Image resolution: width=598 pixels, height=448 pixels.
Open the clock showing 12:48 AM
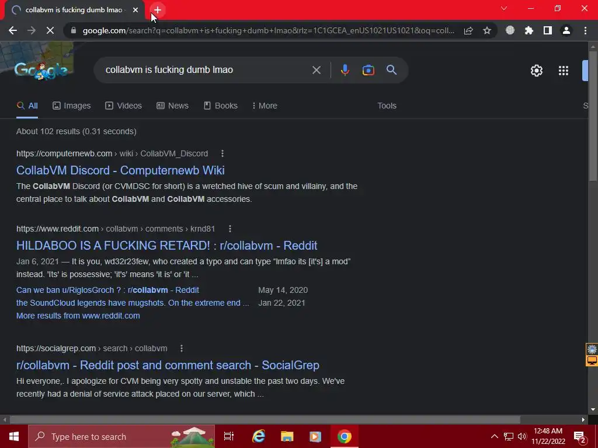[x=548, y=436]
